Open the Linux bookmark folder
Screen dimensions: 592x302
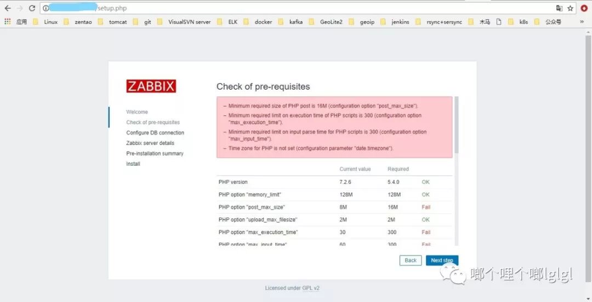(x=45, y=22)
